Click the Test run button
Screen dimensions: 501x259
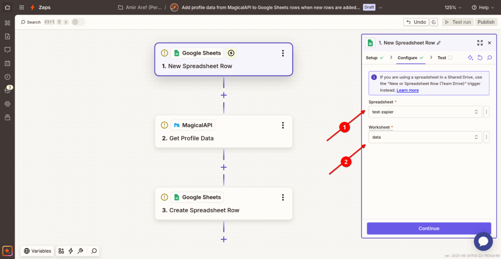[458, 22]
